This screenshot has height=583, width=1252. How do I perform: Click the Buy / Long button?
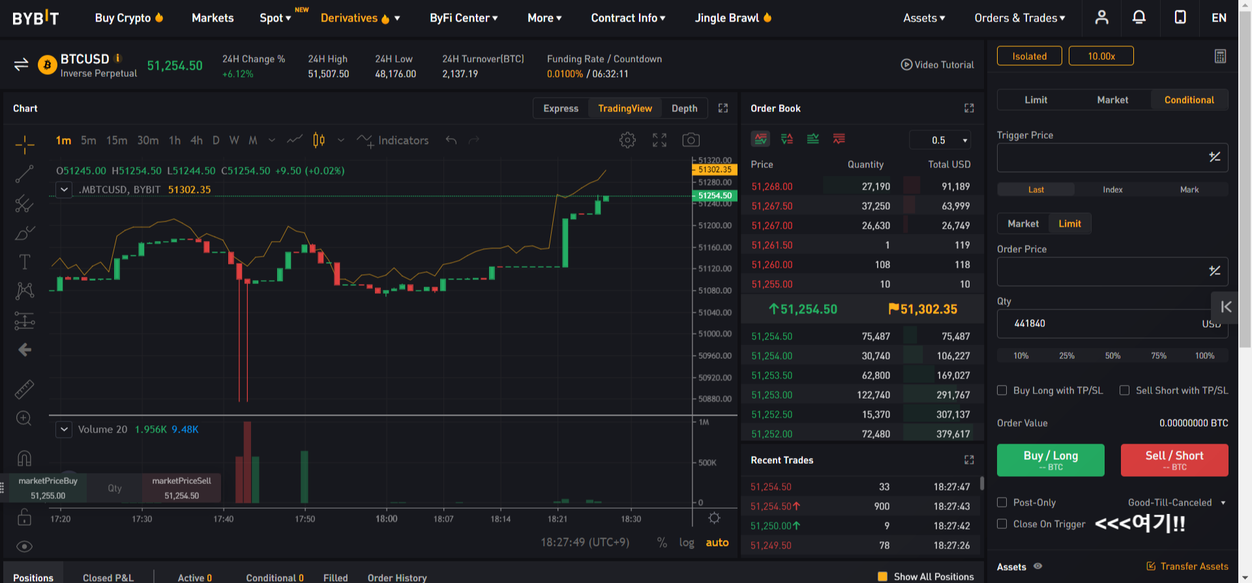click(x=1051, y=460)
